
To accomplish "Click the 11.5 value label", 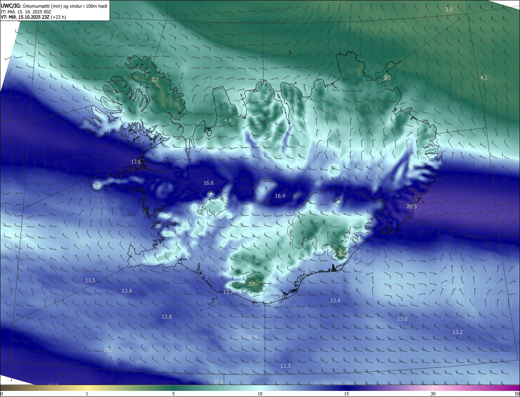I will point(253,337).
